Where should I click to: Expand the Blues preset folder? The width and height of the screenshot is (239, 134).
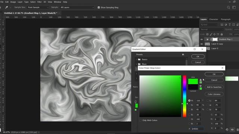[x=137, y=64]
